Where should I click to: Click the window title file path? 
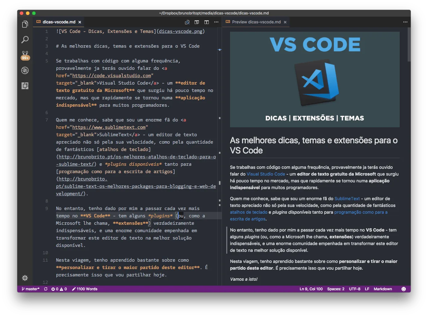(x=214, y=13)
